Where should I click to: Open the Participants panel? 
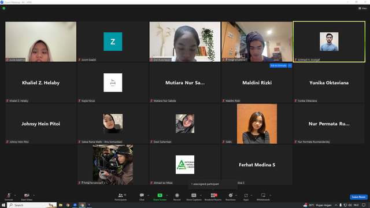121,196
